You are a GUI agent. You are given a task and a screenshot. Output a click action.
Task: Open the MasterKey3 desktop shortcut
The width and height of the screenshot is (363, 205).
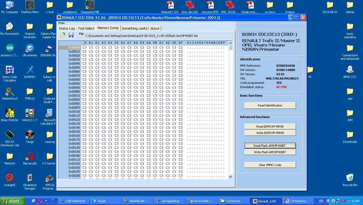click(x=9, y=94)
